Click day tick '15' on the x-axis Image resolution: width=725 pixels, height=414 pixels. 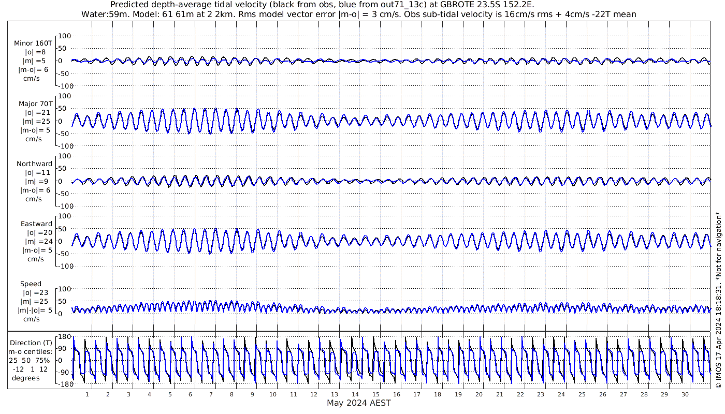click(375, 394)
